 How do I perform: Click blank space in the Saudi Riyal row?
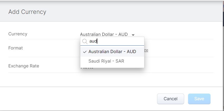[134, 61]
